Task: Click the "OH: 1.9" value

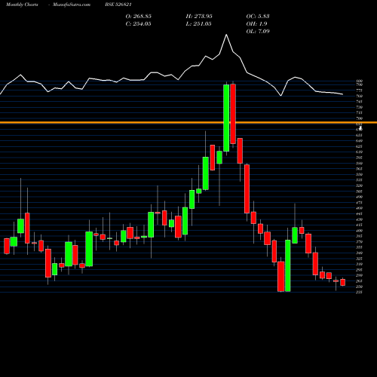Action: point(256,24)
